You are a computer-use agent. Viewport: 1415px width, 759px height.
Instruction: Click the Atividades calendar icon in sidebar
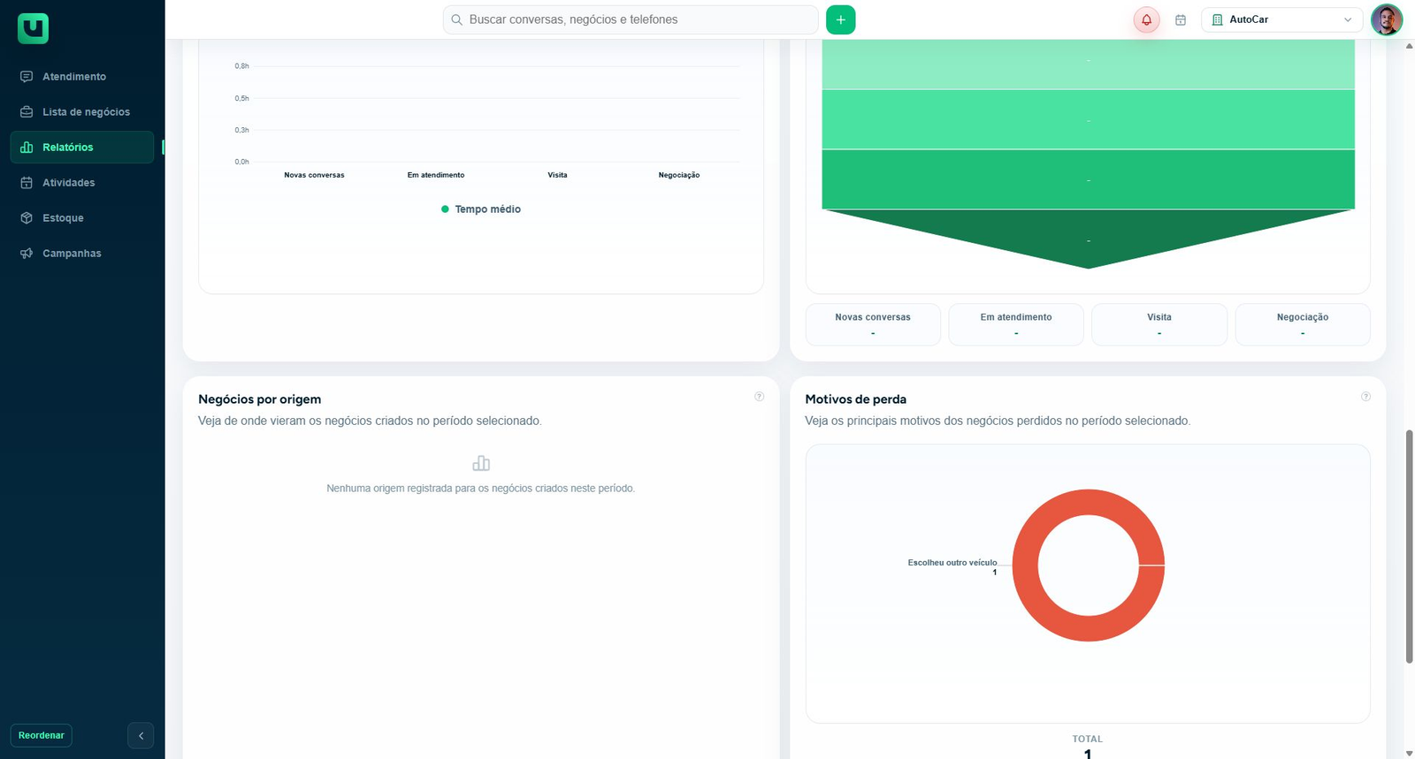point(27,183)
